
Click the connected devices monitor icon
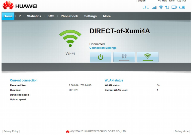174,7
